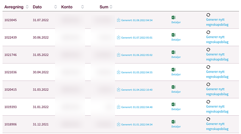Click date cell 31.01.2022
Viewport: 241px width, 134px height.
pyautogui.click(x=40, y=107)
